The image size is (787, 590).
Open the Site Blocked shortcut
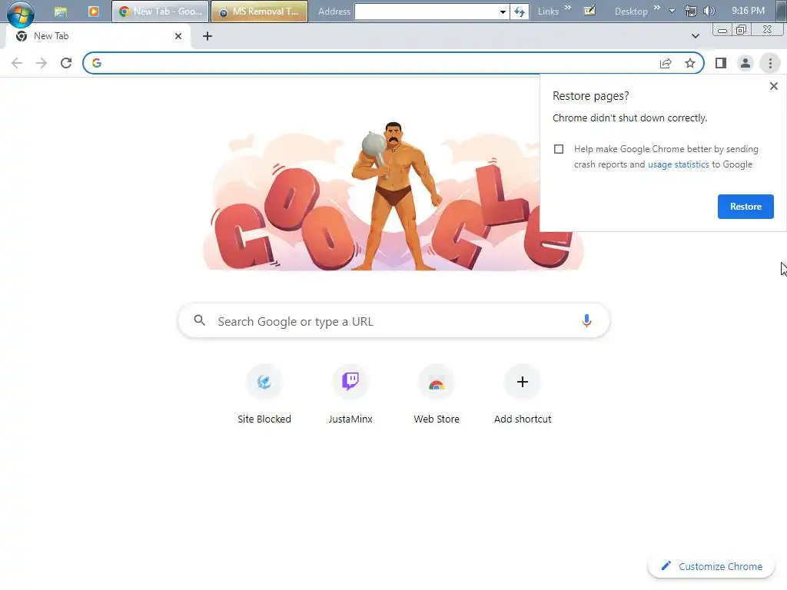(264, 396)
